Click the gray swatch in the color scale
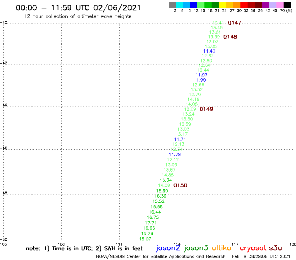 coord(172,5)
